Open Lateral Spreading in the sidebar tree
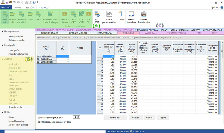Screen dimensions: 224x133 click(x=16, y=121)
